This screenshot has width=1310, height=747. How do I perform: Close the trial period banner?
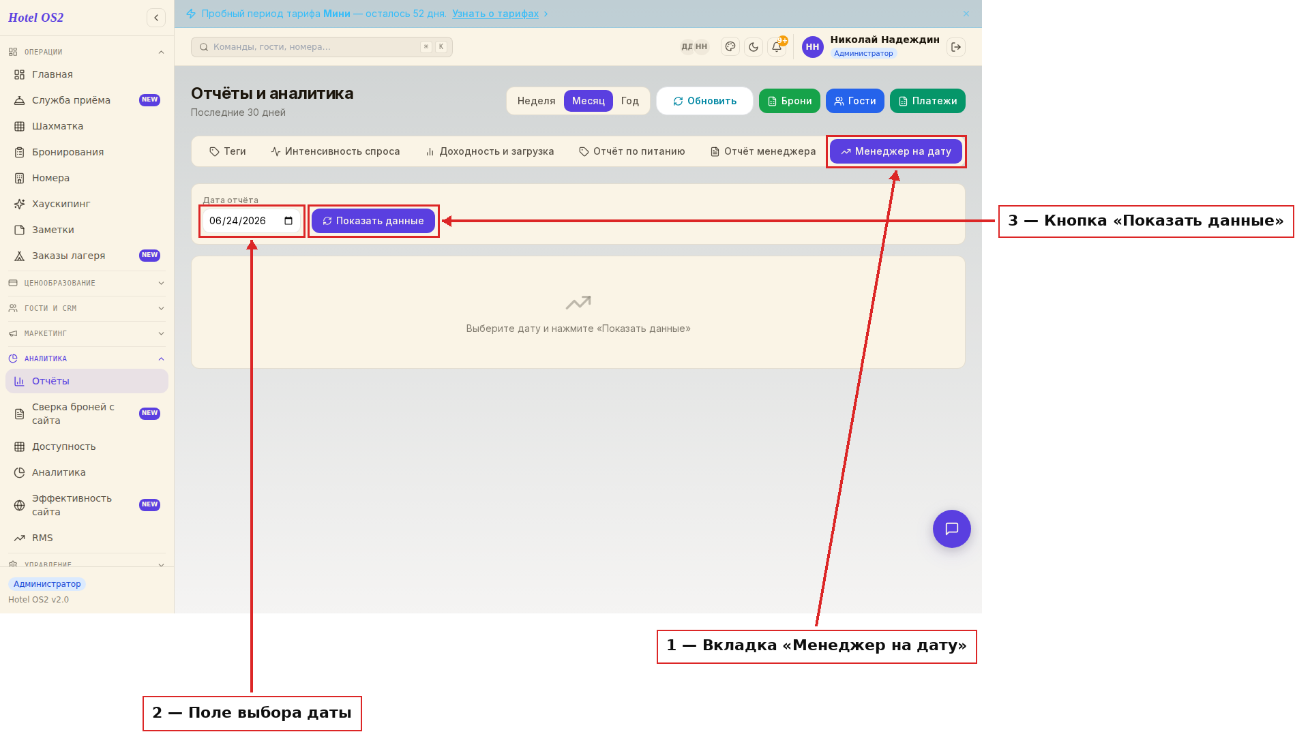pyautogui.click(x=966, y=14)
